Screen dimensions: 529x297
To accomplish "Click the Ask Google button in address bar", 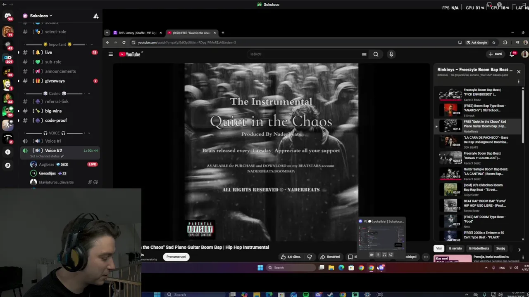I will pyautogui.click(x=477, y=42).
